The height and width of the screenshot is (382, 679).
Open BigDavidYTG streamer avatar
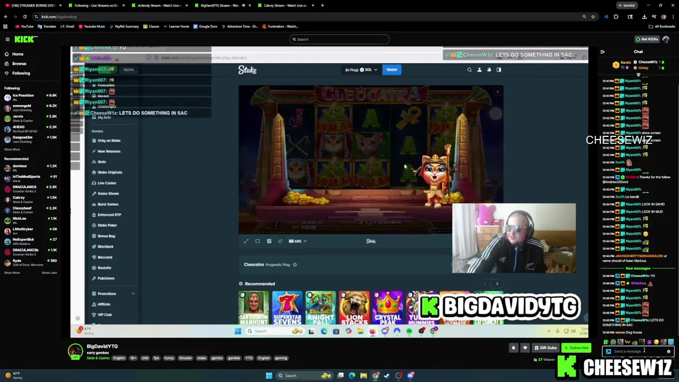(x=75, y=351)
